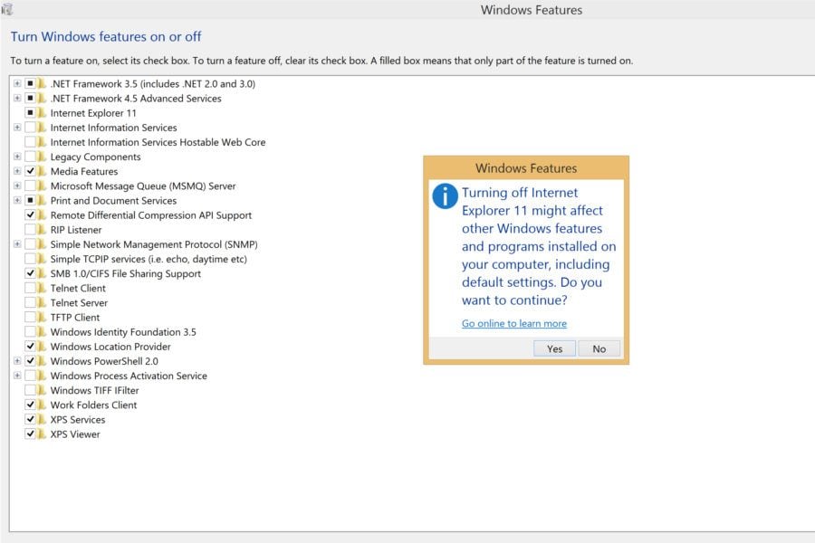Click the blue information icon in dialog

(445, 195)
